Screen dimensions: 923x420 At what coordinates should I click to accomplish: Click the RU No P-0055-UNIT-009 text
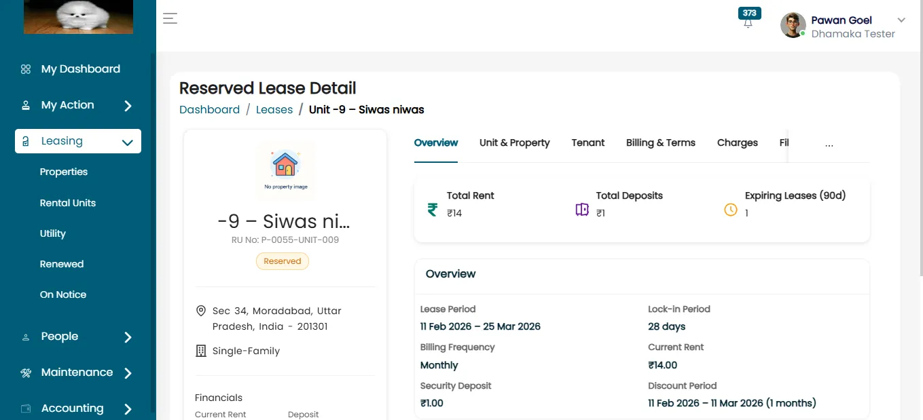[x=285, y=240]
